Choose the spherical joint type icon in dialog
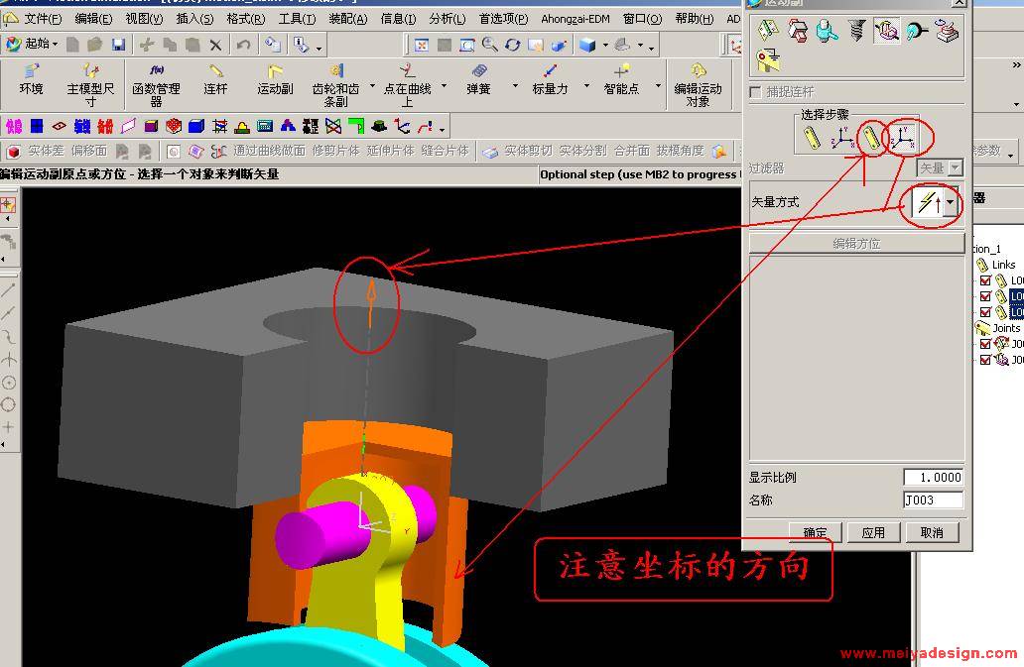The height and width of the screenshot is (667, 1024). point(917,30)
